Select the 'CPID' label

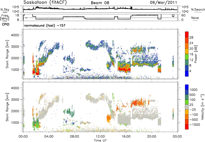(6, 24)
